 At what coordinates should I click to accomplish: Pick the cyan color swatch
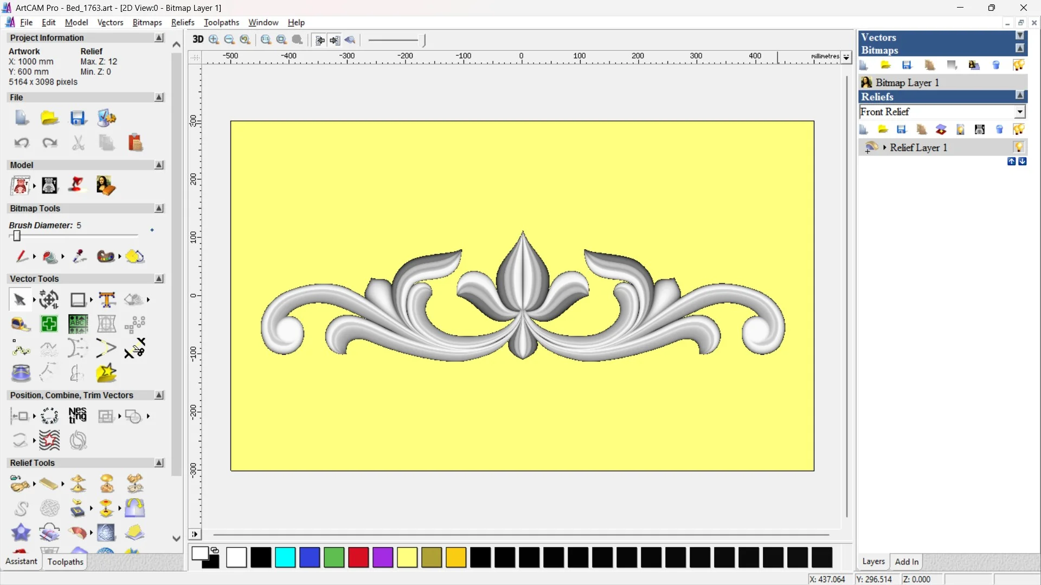pyautogui.click(x=285, y=557)
